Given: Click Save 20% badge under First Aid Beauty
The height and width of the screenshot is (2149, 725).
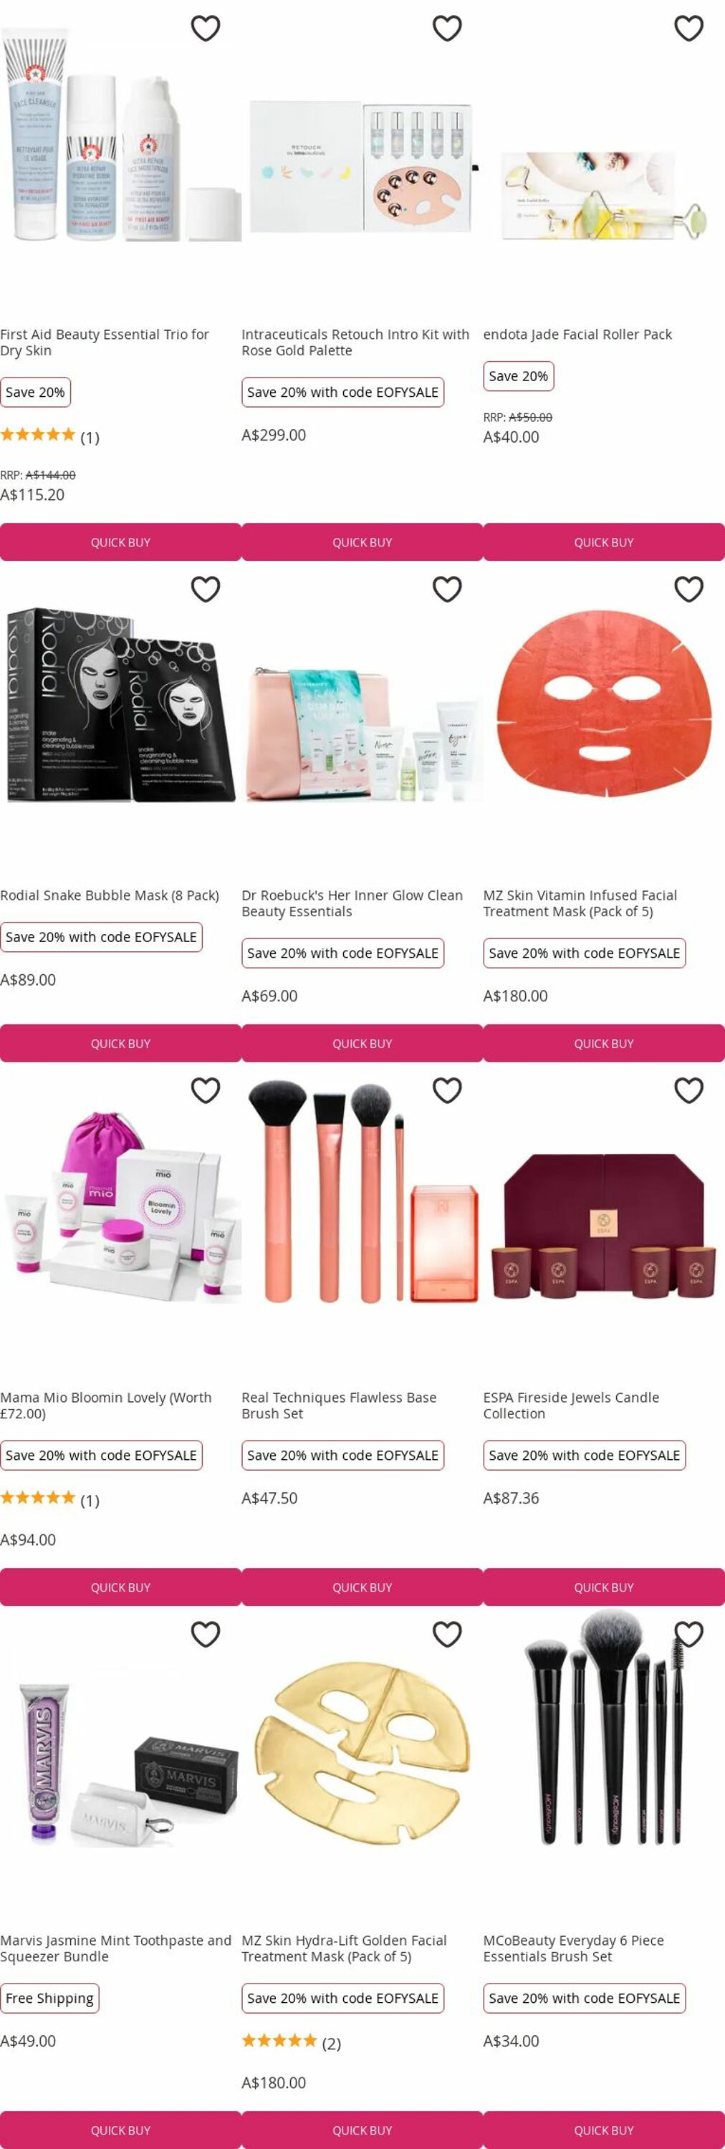Looking at the screenshot, I should 35,392.
